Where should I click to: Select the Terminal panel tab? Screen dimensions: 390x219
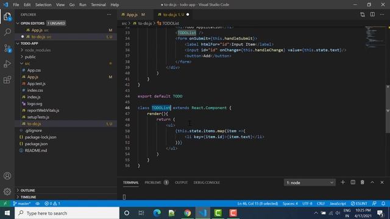coord(131,182)
